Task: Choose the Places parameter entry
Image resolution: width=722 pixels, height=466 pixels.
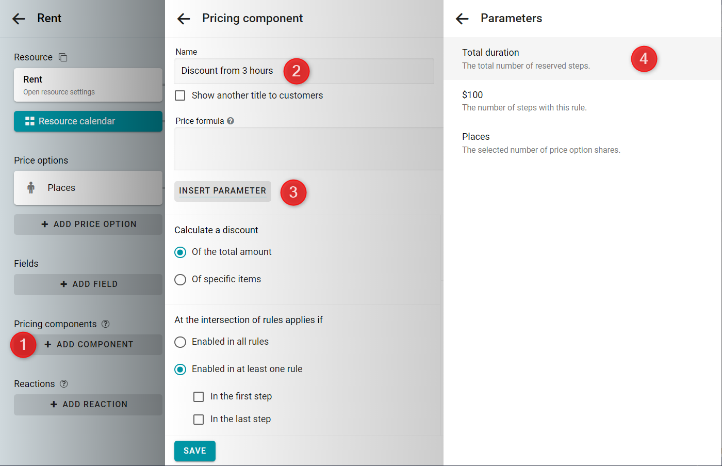Action: click(x=582, y=143)
